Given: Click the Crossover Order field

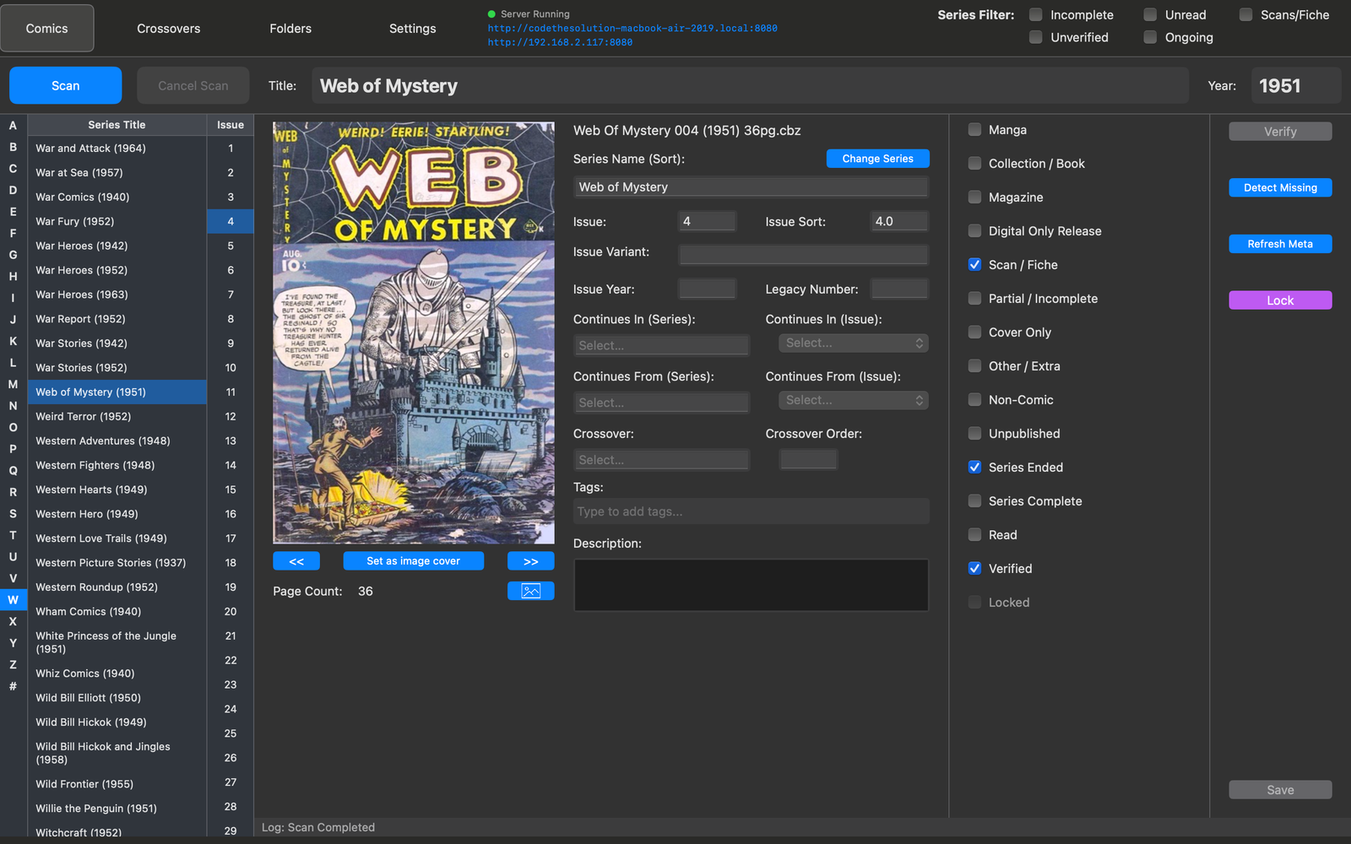Looking at the screenshot, I should [x=808, y=459].
